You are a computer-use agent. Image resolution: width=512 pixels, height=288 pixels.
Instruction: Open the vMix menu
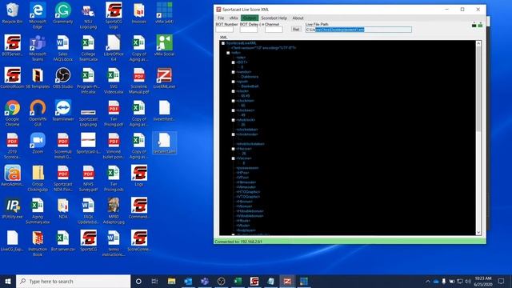point(234,18)
